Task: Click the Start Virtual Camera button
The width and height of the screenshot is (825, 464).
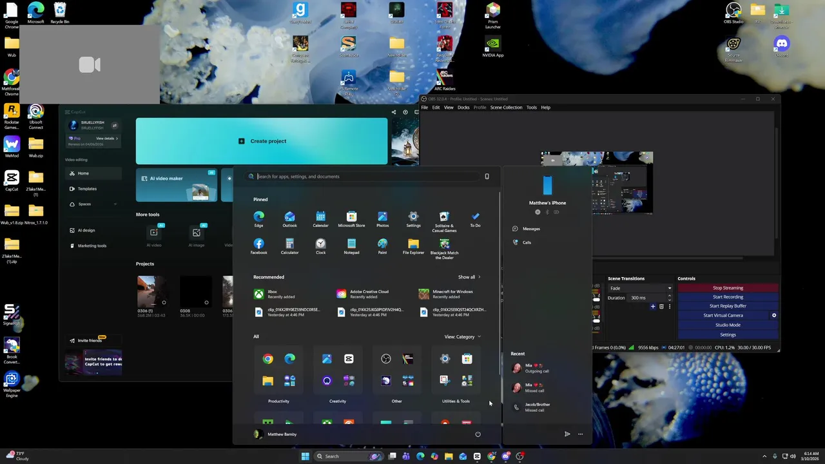Action: (723, 315)
